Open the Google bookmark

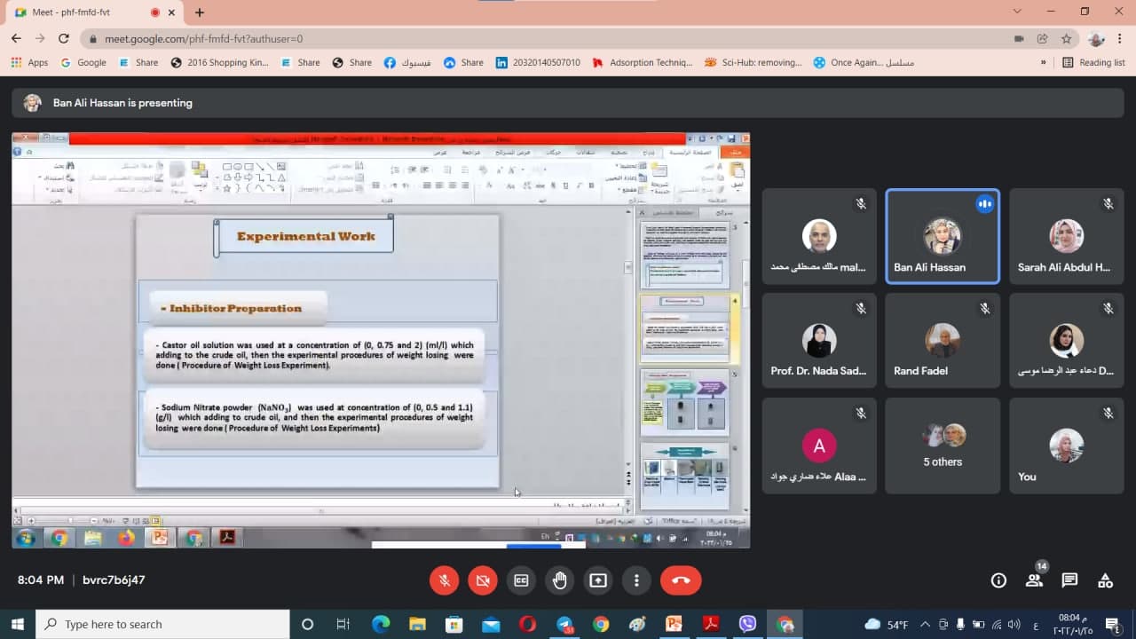83,62
